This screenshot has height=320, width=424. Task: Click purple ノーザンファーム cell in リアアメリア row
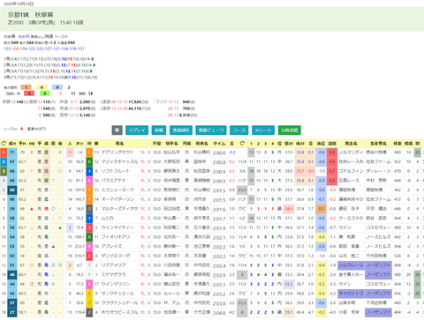pos(378,265)
